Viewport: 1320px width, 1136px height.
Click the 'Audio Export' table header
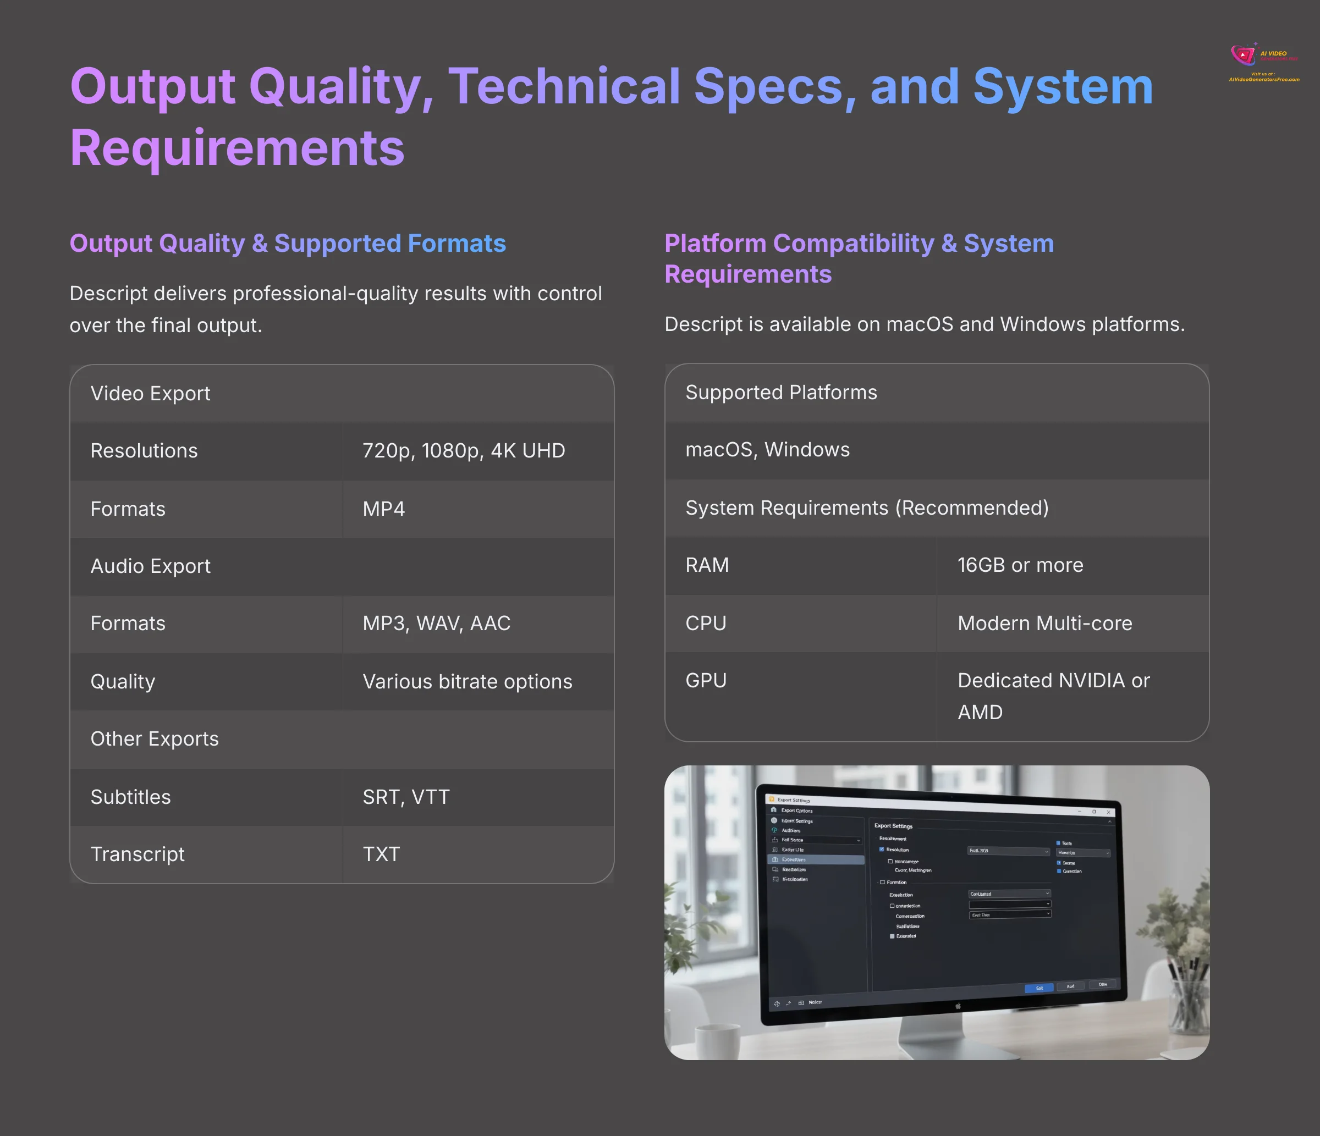[x=342, y=566]
